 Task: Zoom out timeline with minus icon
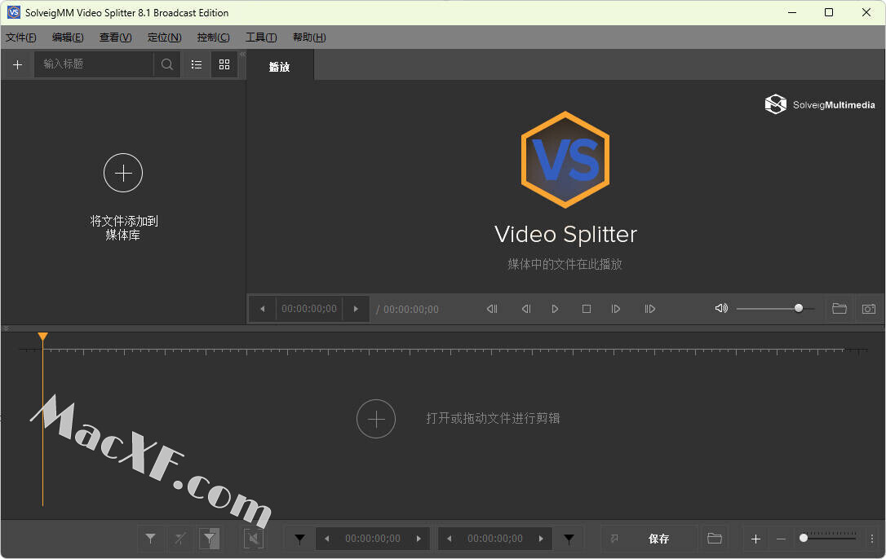(781, 539)
